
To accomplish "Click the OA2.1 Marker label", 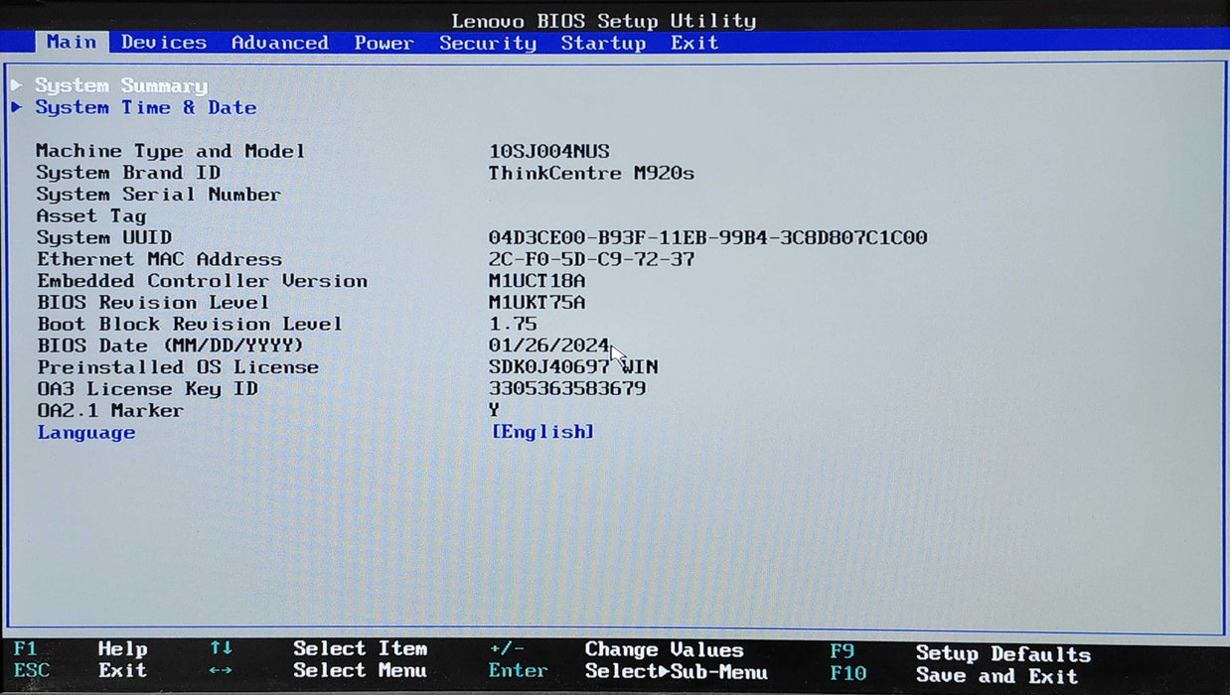I will (110, 411).
